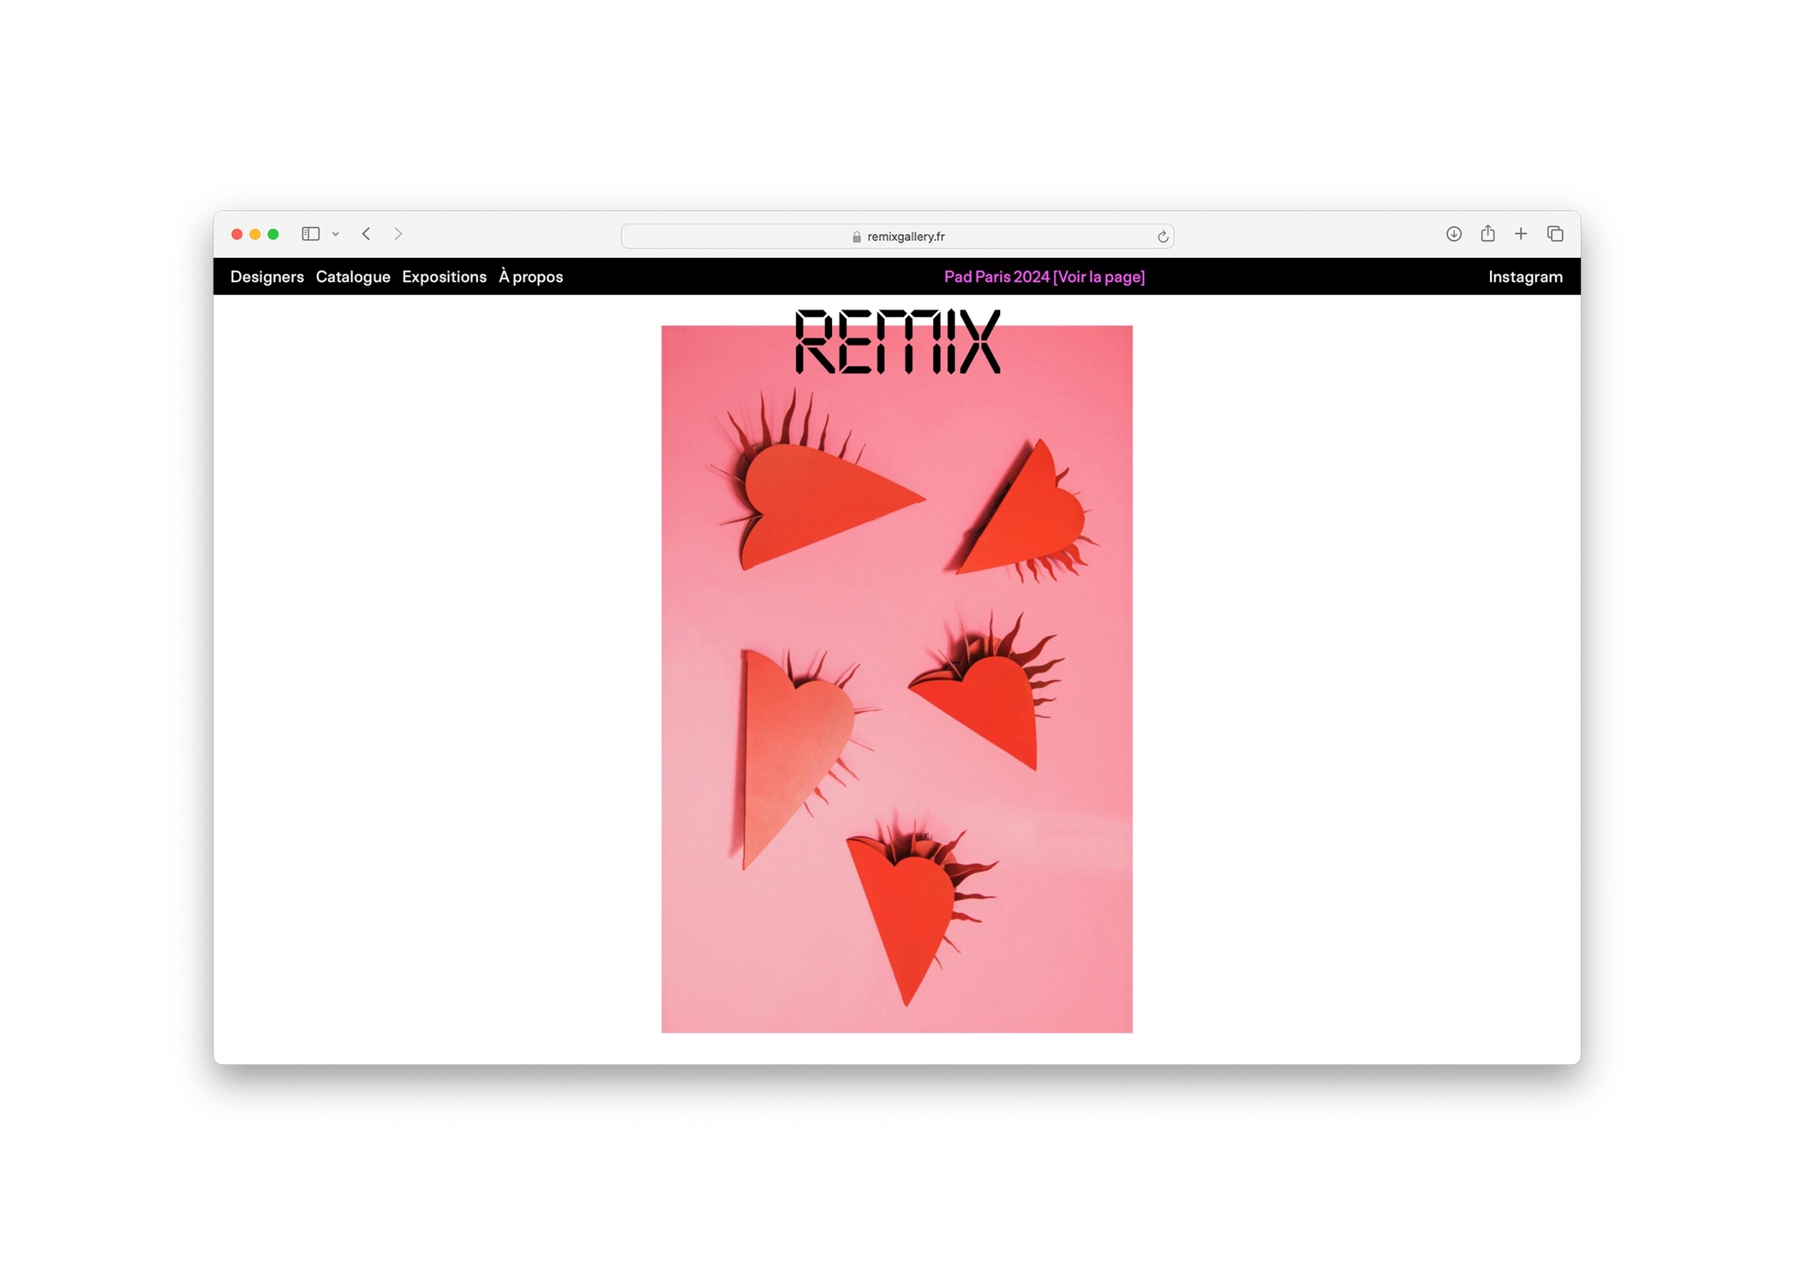This screenshot has height=1276, width=1795.
Task: Click the green fullscreen window button
Action: (274, 234)
